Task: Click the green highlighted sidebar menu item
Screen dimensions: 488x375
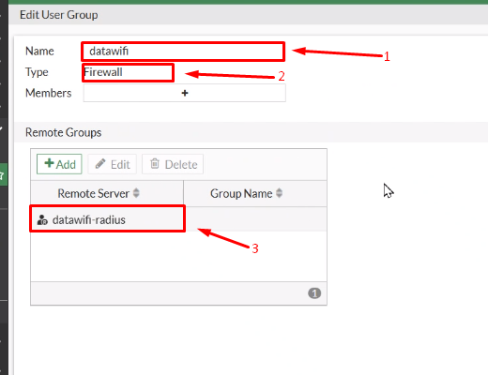Action: click(4, 174)
